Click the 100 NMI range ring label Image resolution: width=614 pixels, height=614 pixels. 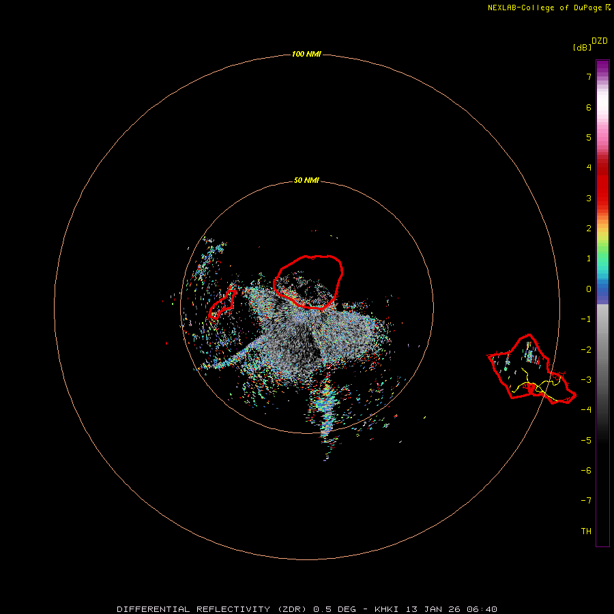pos(306,54)
